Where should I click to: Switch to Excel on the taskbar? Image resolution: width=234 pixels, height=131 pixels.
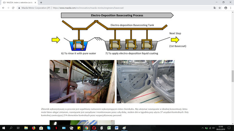pos(109,128)
